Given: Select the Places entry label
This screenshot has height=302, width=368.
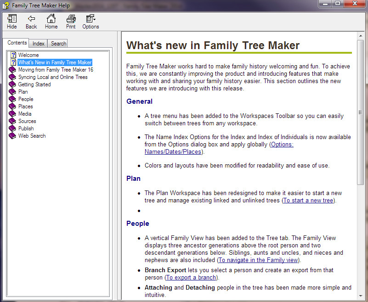Looking at the screenshot, I should click(26, 106).
